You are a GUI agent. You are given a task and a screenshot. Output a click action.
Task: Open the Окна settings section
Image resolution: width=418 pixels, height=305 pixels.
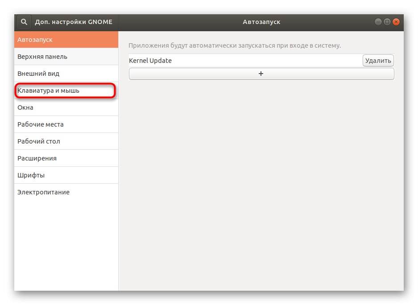[66, 107]
